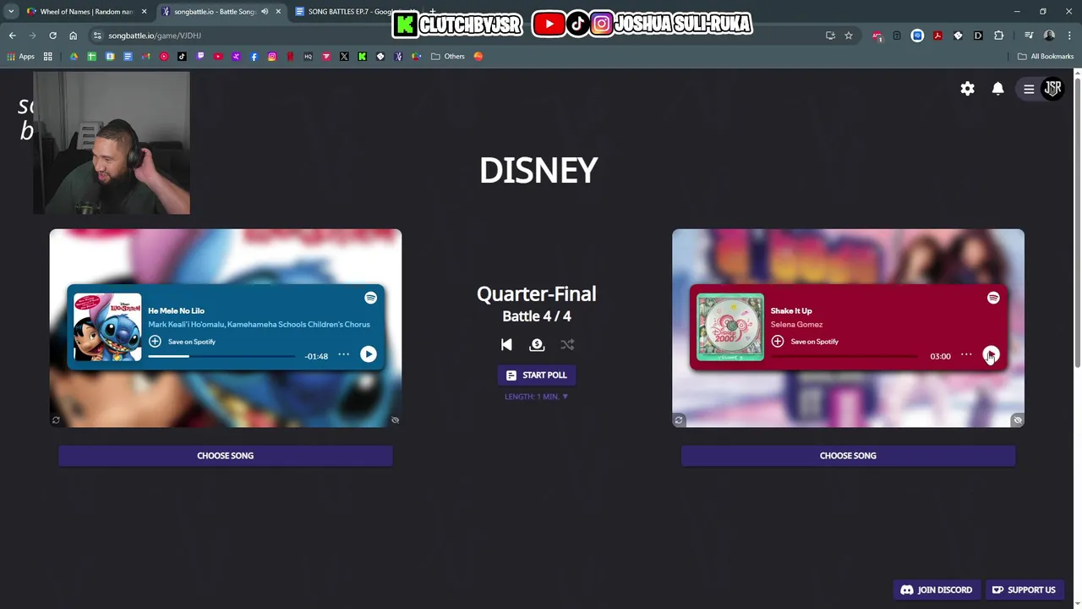This screenshot has width=1082, height=609.
Task: Click the JSR profile avatar
Action: [1053, 88]
